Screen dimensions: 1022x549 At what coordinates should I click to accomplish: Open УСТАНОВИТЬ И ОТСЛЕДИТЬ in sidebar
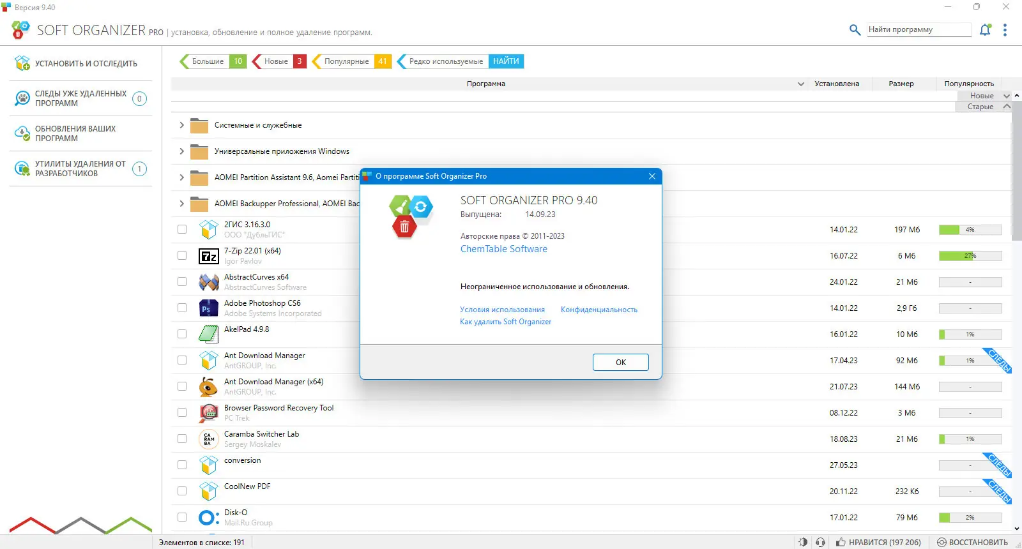[80, 63]
